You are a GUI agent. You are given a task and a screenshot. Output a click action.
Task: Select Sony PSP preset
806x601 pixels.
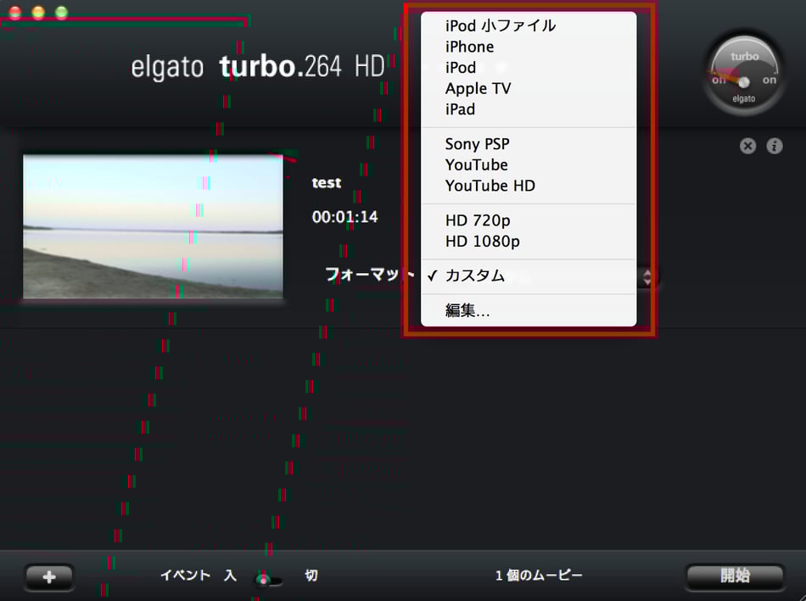(529, 144)
